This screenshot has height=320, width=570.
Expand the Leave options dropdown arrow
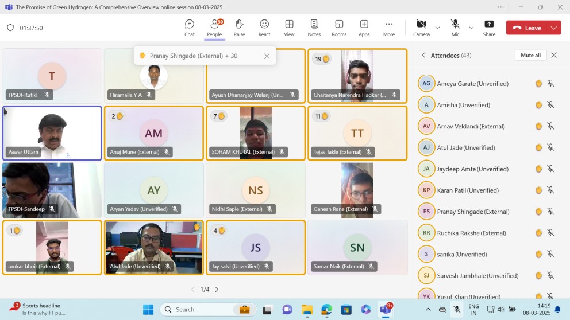(554, 28)
